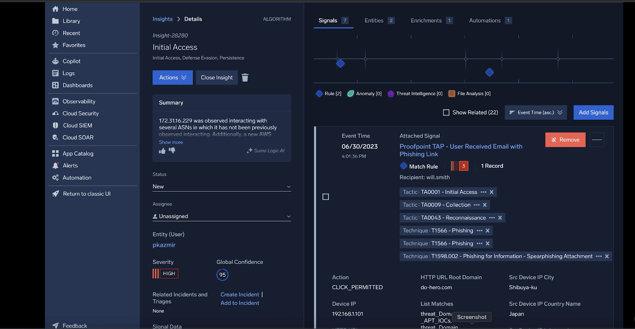This screenshot has height=329, width=635.
Task: Click the thumbs down icon in Summary
Action: coord(172,150)
